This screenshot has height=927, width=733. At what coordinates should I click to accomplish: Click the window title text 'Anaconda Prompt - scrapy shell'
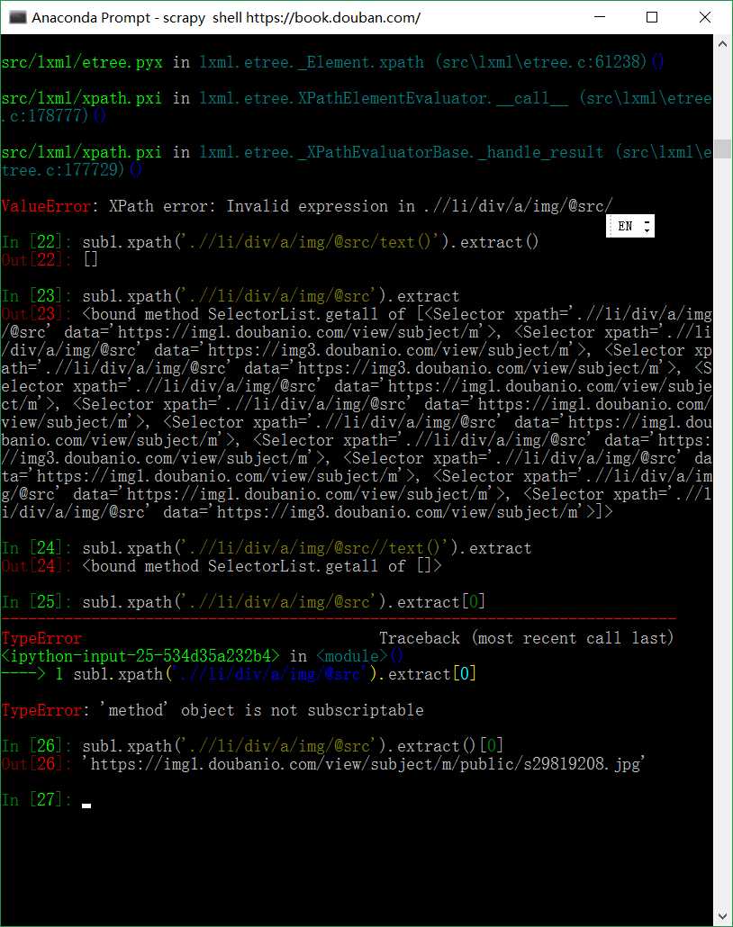pyautogui.click(x=137, y=18)
